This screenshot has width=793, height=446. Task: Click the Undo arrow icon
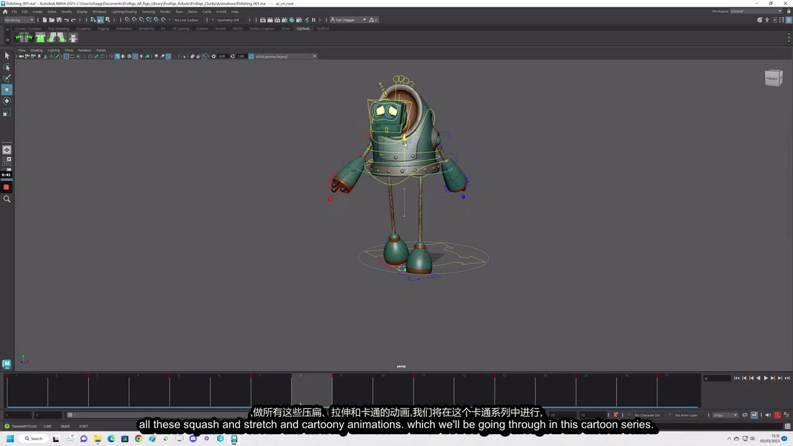click(x=65, y=20)
